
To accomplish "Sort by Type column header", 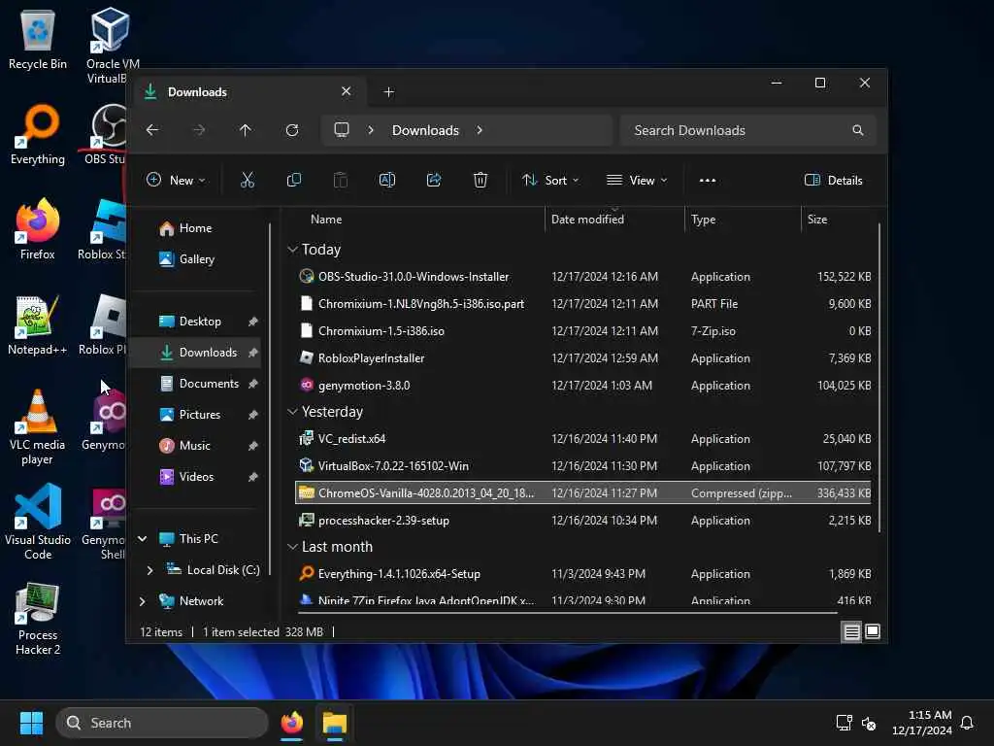I will pos(703,220).
